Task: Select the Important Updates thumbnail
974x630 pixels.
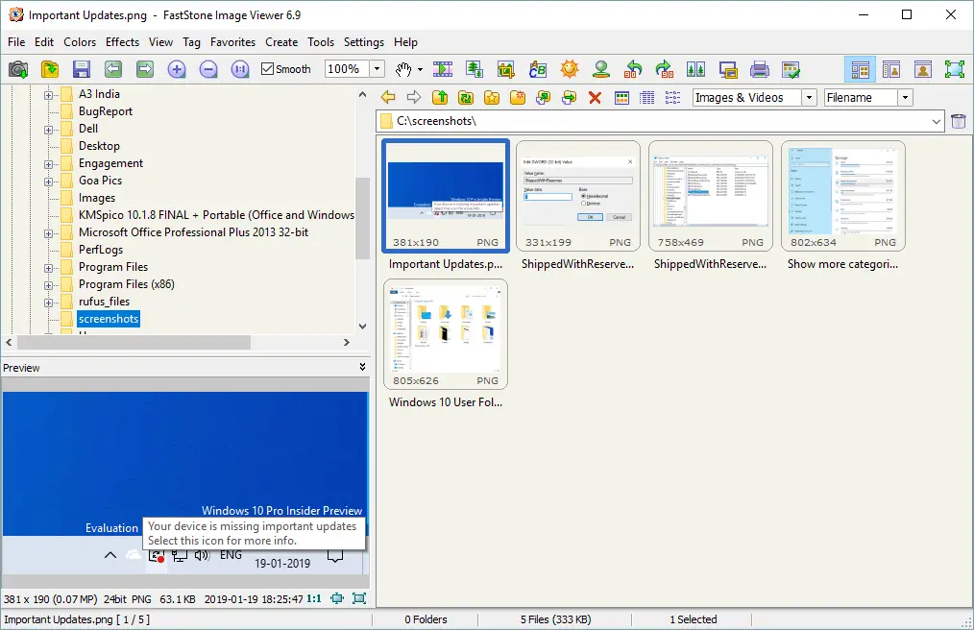Action: 446,196
